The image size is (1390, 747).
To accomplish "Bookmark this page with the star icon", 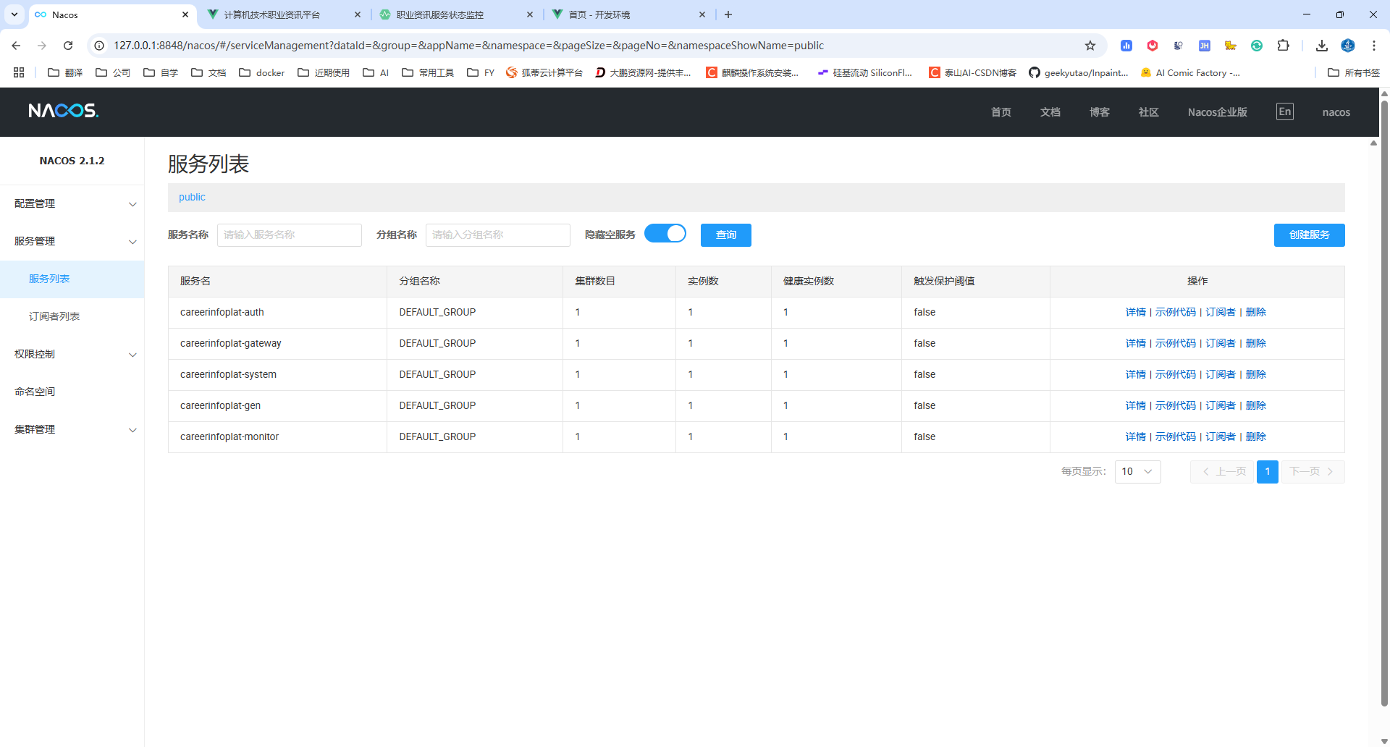I will [x=1090, y=46].
